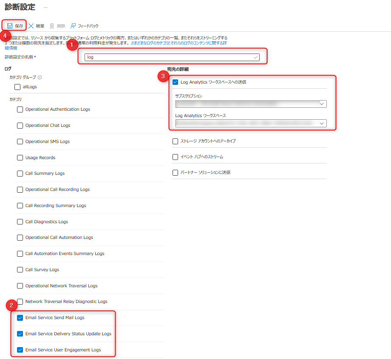Click the Feedback (フィードバック) person icon
Viewport: 391px width, 359px height.
point(73,26)
